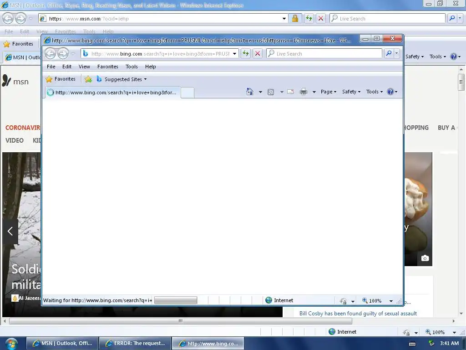
Task: Open Favorites menu in Bing window
Action: click(x=107, y=67)
